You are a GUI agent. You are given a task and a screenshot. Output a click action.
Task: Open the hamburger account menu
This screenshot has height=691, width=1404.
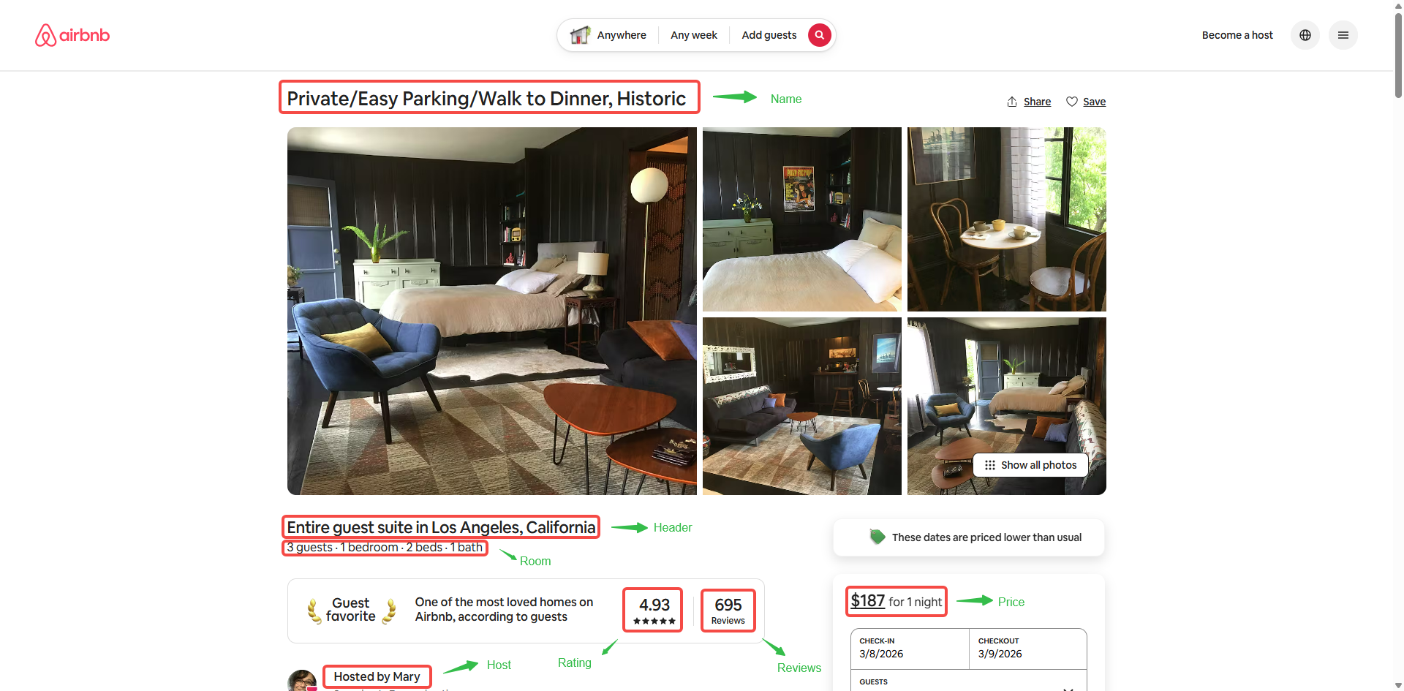pyautogui.click(x=1343, y=34)
